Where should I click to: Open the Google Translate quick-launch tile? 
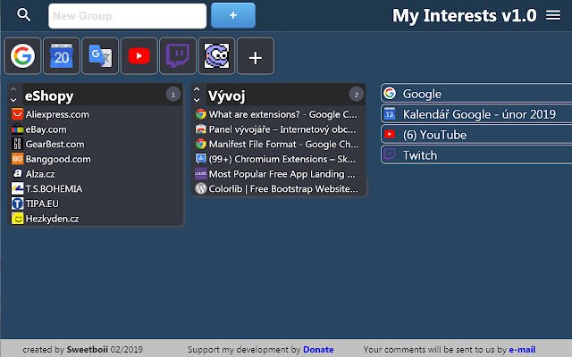(100, 56)
